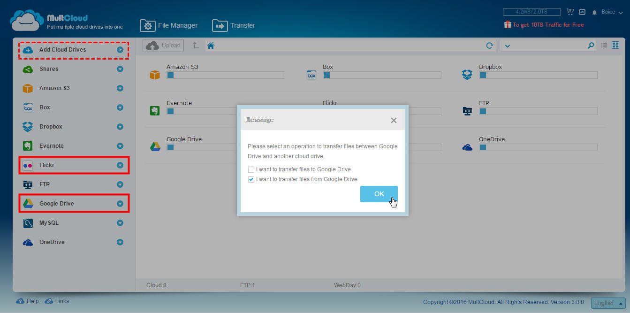
Task: Expand the MySQL sidebar arrow
Action: 120,223
